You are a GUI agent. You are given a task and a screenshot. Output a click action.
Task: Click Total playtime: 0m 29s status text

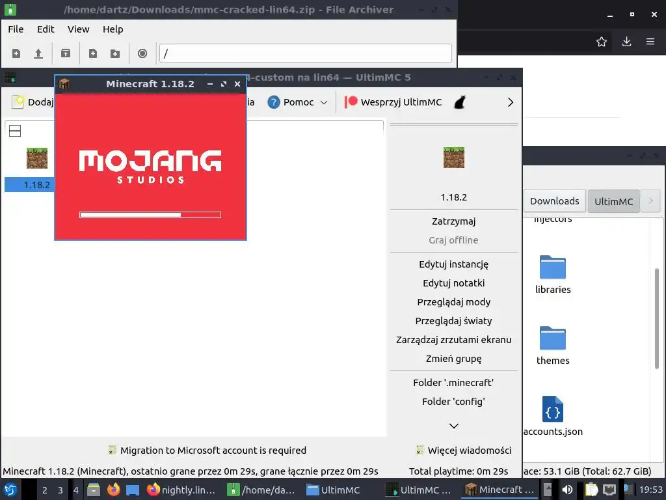[x=459, y=471]
